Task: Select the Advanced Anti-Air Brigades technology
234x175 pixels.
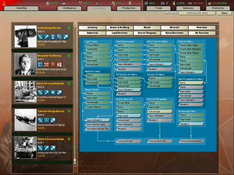Action: tap(159, 111)
